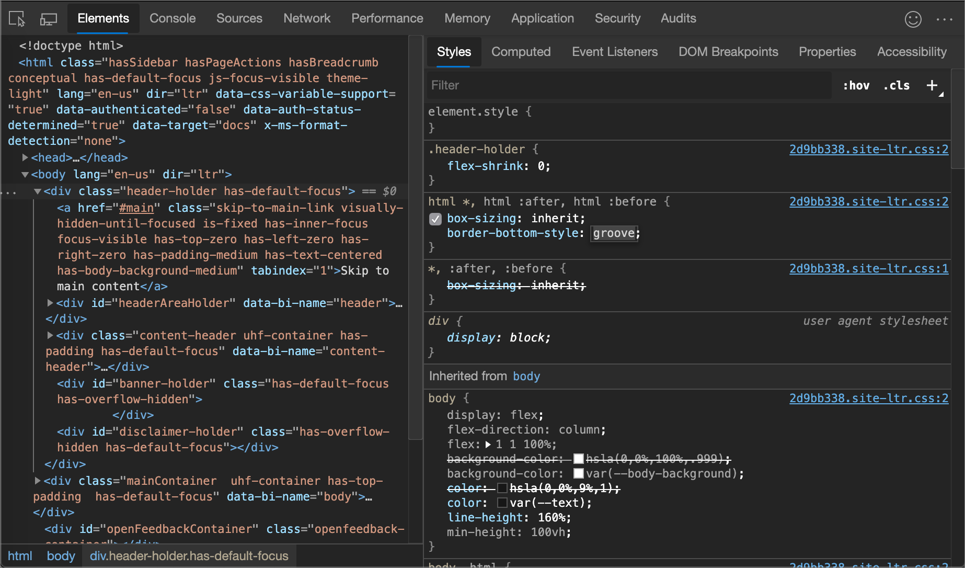
Task: Open the 2d9bb338.site-ltr.css stylesheet link
Action: coord(868,149)
